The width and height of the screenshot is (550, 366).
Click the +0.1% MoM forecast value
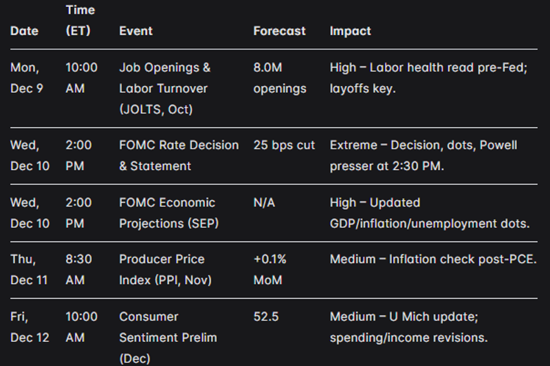pos(270,269)
